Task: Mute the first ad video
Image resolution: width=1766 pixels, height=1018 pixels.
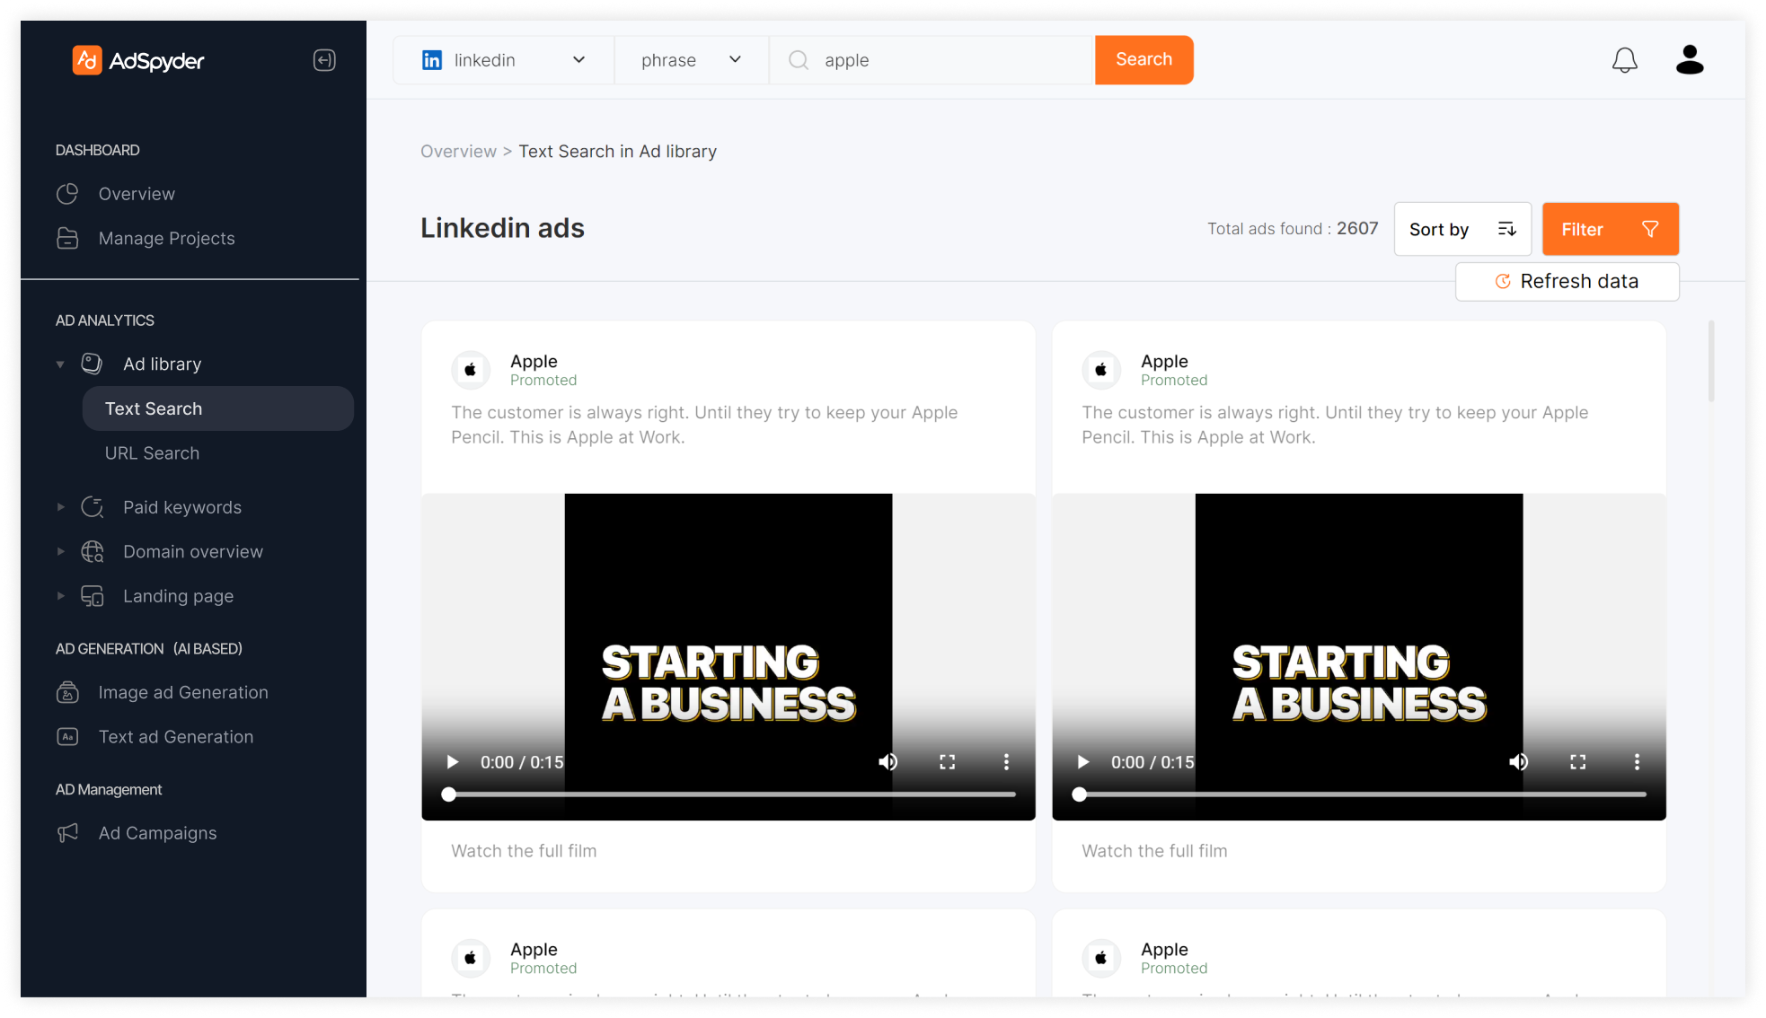Action: [887, 762]
